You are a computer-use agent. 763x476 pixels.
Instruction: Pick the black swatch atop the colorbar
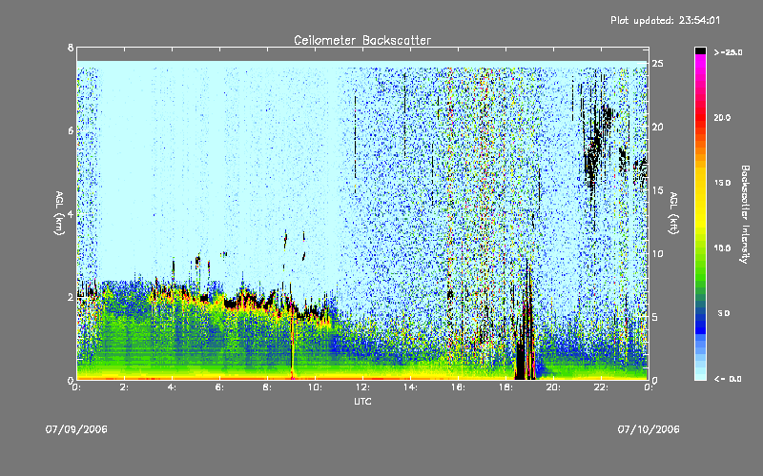[x=700, y=50]
